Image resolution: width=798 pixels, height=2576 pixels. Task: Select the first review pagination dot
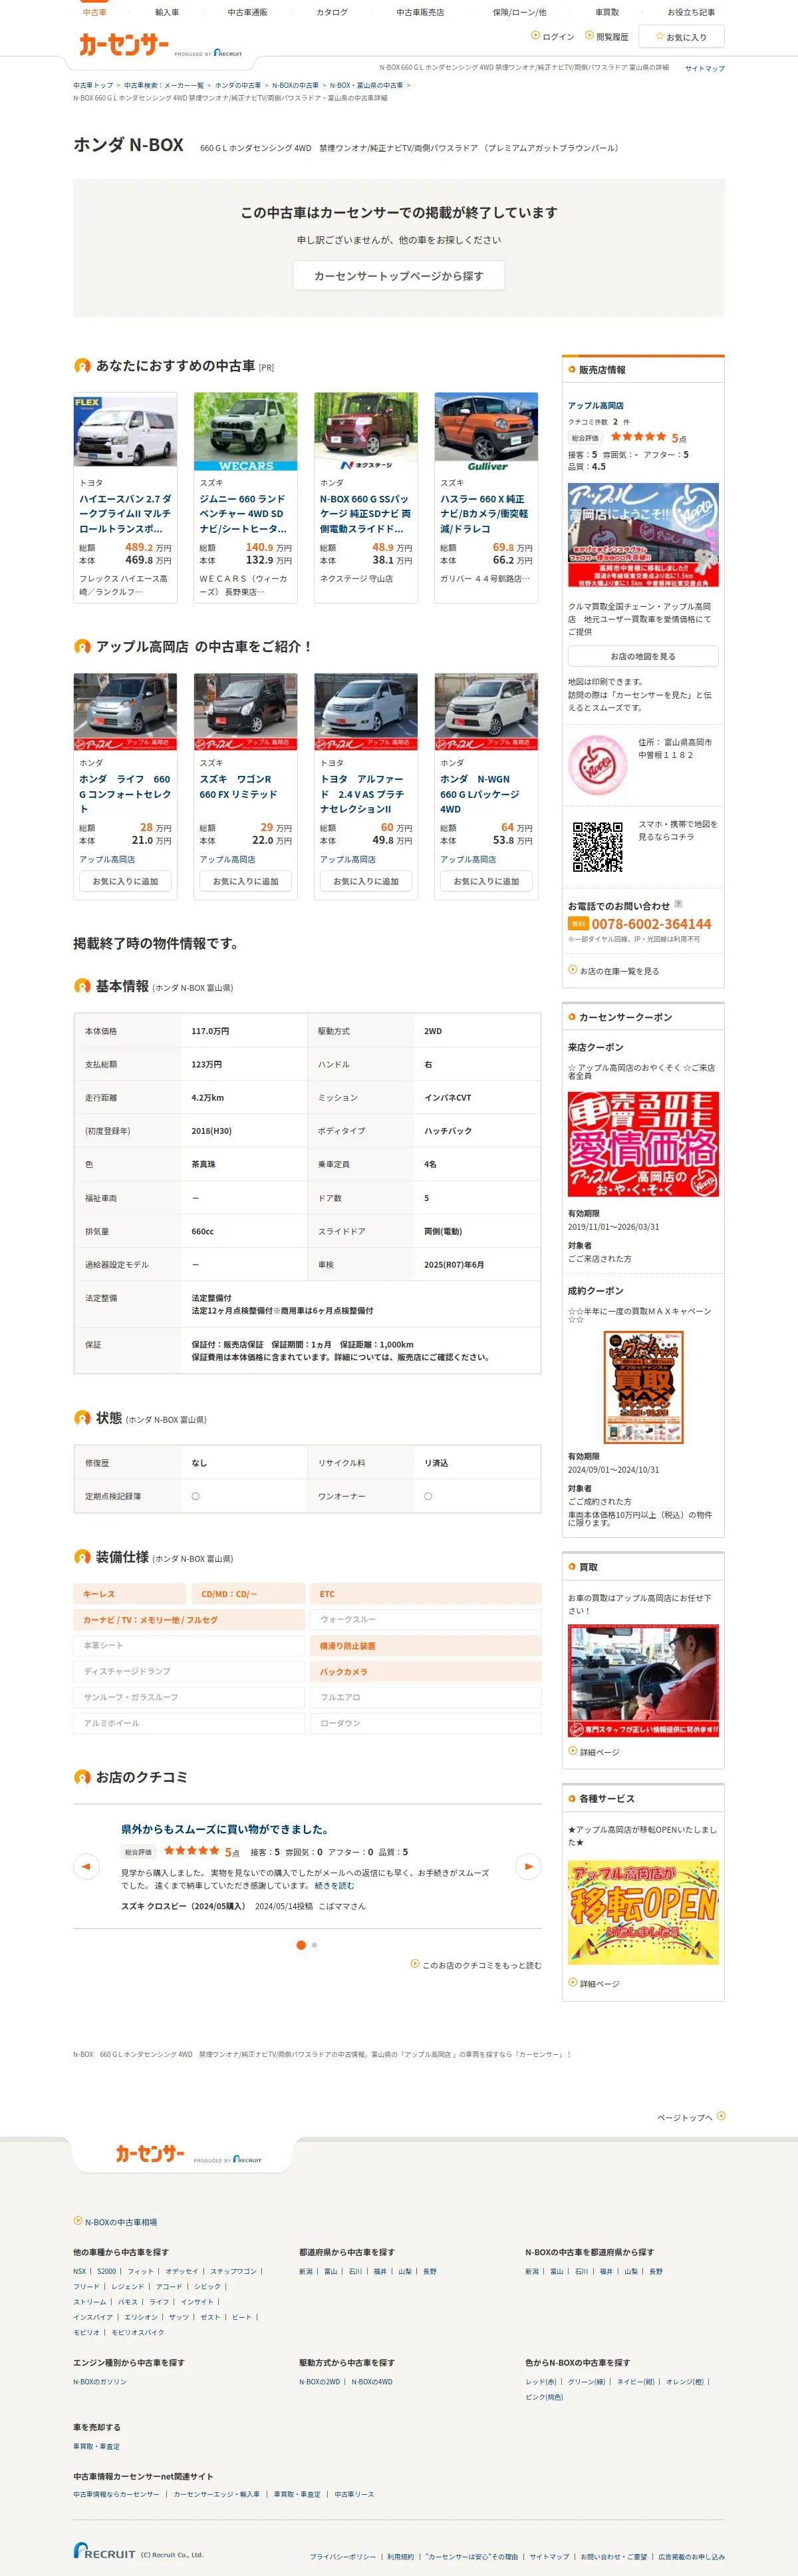[x=301, y=1945]
